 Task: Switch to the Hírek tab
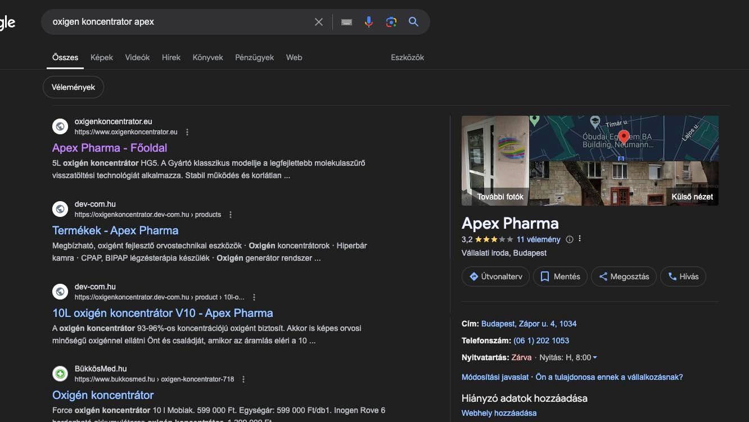click(x=171, y=57)
